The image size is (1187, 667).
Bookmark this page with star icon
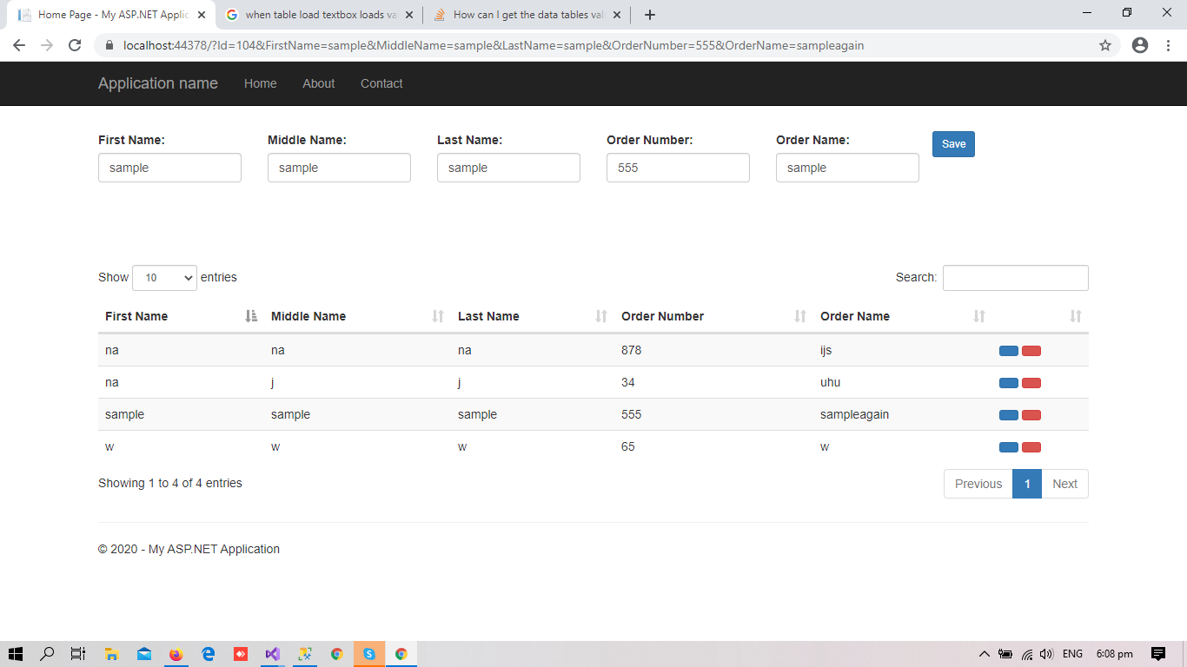[x=1105, y=45]
